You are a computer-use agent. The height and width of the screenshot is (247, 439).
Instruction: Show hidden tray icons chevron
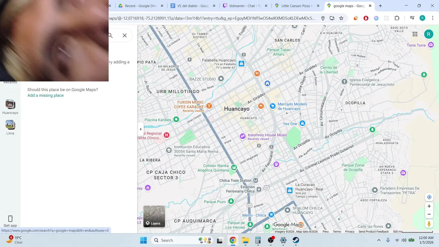point(379,240)
